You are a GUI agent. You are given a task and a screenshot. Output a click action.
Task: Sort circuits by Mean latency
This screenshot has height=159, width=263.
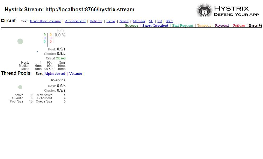124,21
